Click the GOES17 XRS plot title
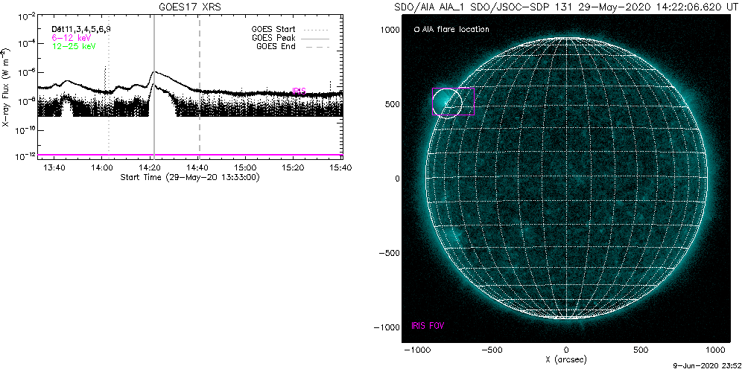This screenshot has height=372, width=745. click(190, 6)
